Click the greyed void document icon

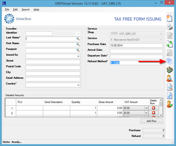click(170, 53)
